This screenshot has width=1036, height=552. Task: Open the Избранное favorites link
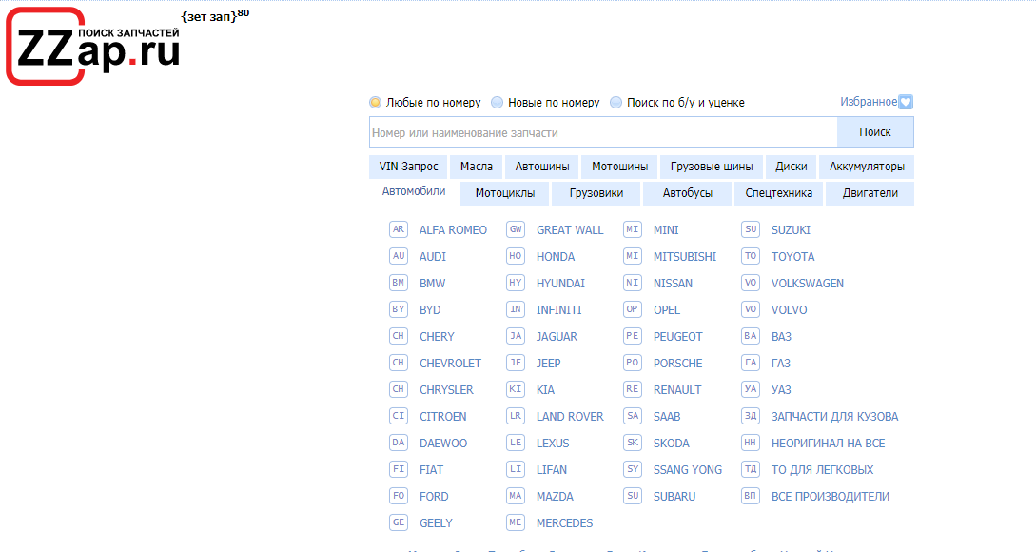869,102
